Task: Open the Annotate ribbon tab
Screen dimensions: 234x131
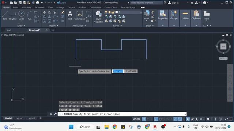Action: click(26, 7)
